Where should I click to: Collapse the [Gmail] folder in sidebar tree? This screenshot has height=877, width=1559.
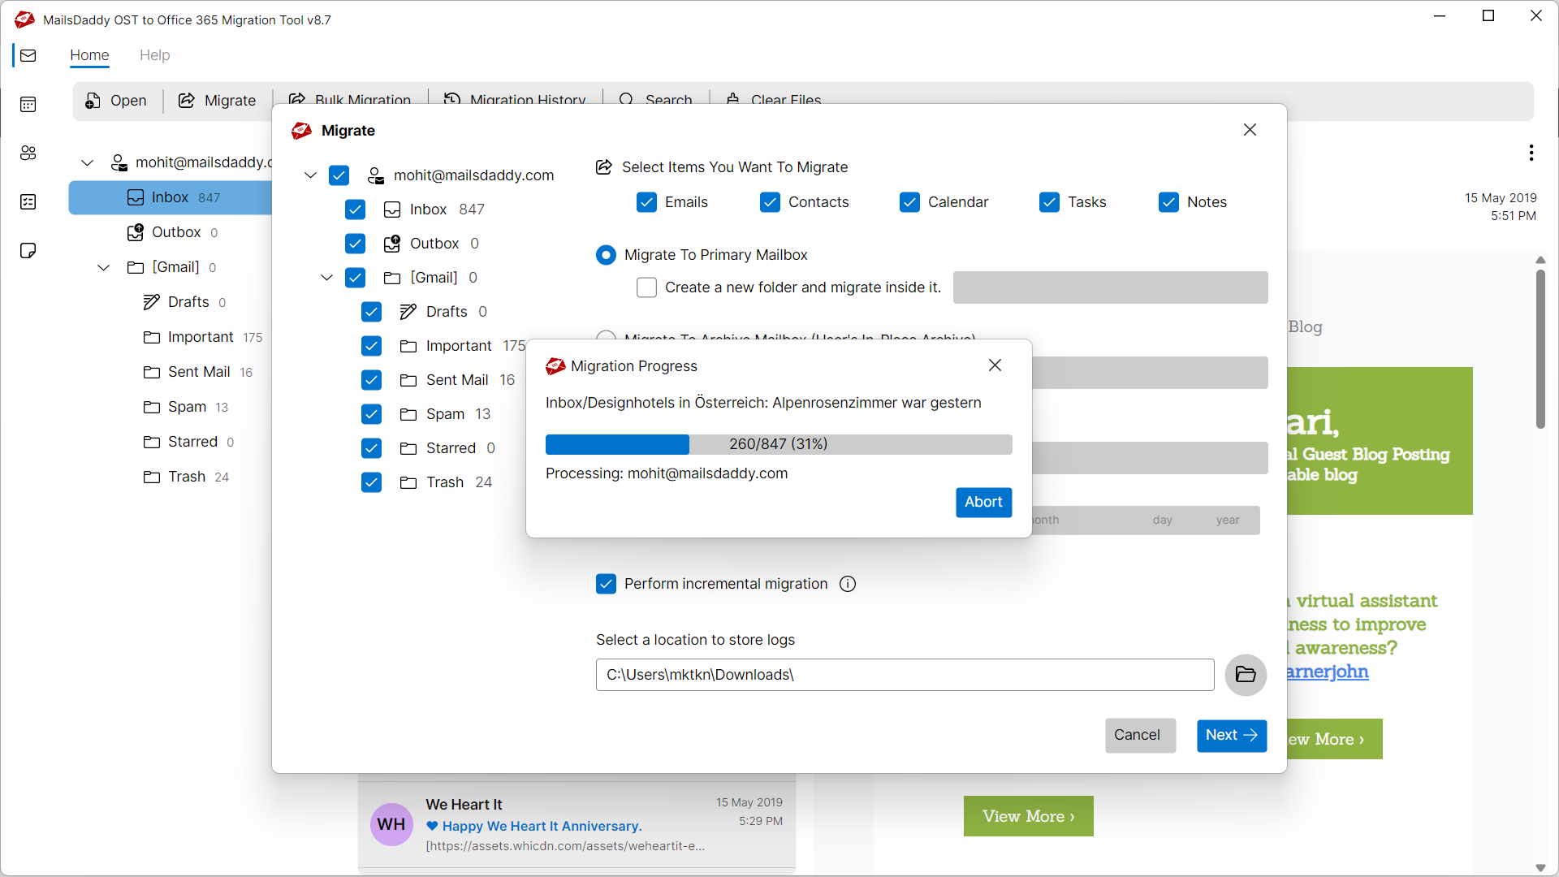point(103,267)
